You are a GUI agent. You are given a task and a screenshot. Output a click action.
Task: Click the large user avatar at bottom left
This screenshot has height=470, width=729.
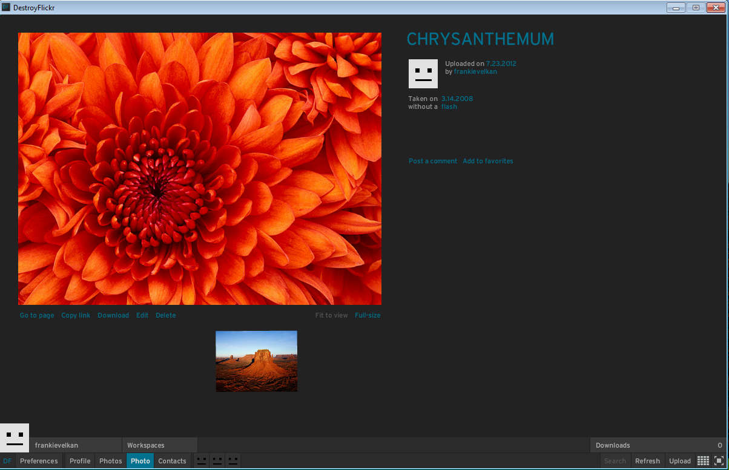point(15,439)
